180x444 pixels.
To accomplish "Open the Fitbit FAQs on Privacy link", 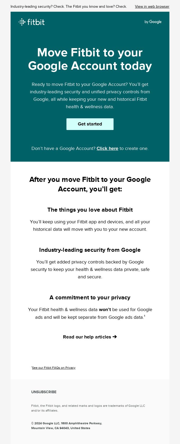I will [x=54, y=368].
